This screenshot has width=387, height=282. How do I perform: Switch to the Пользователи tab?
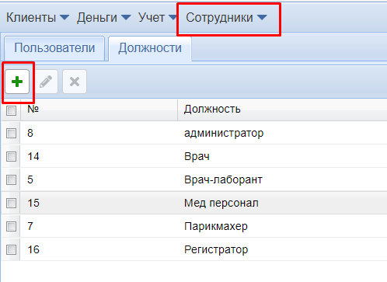pyautogui.click(x=54, y=48)
